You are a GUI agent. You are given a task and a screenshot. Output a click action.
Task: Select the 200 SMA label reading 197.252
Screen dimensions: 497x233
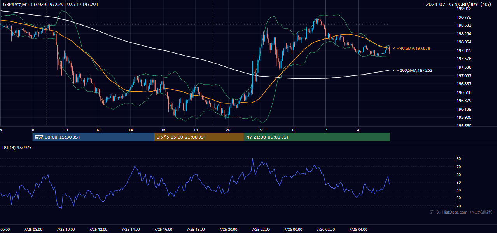point(413,70)
